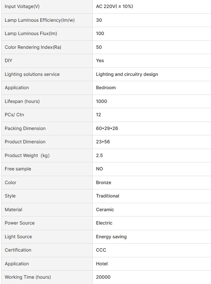211x284 pixels.
Task: Select the CCC certification value
Action: (101, 250)
